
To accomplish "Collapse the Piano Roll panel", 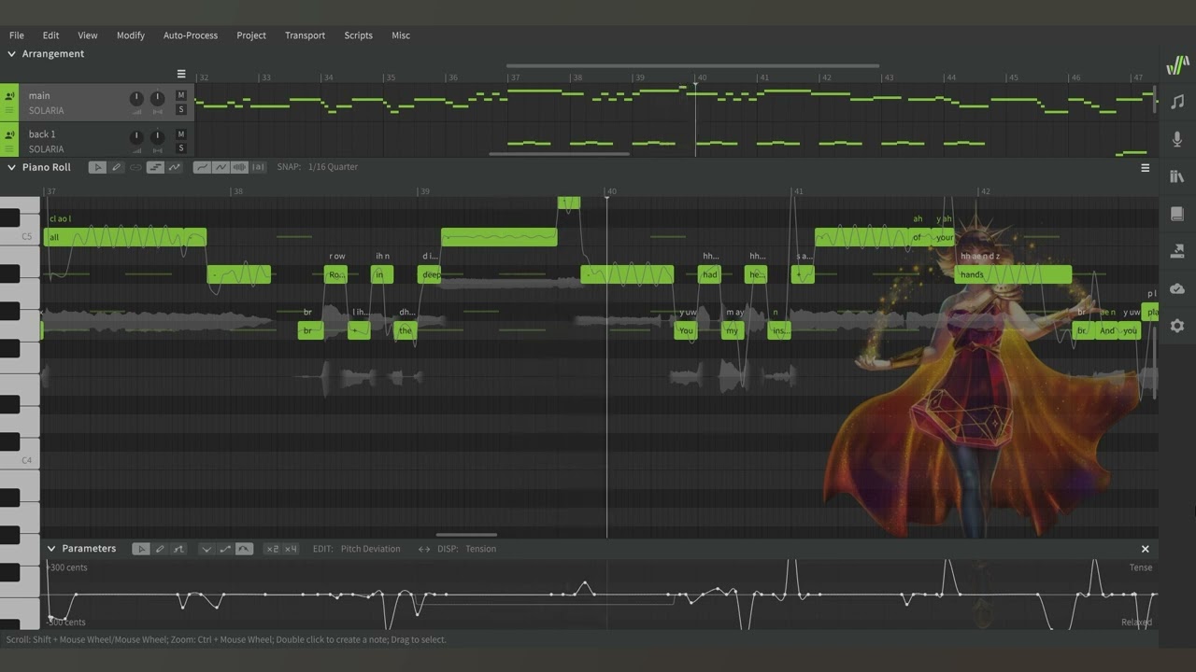I will click(12, 167).
